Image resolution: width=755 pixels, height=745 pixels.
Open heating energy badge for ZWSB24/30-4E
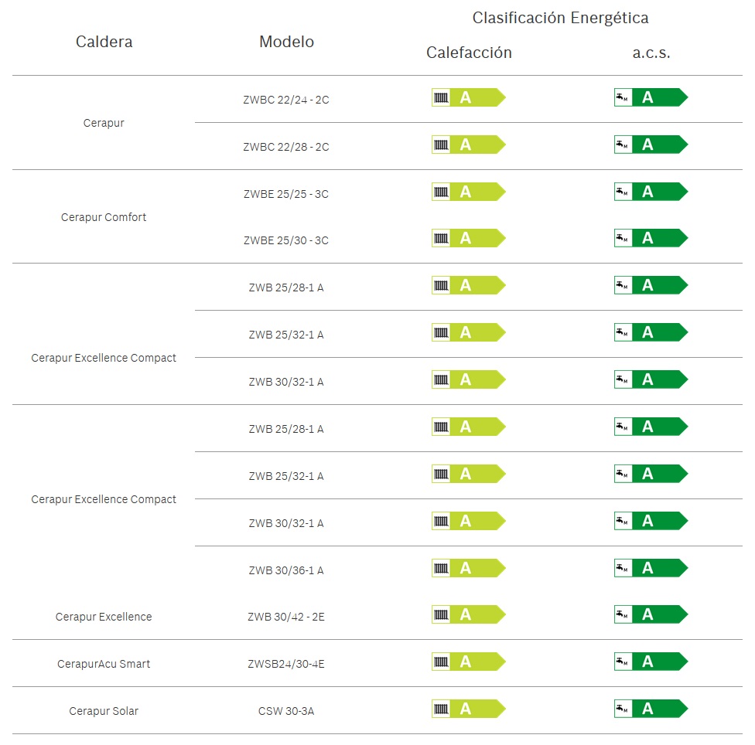coord(469,662)
